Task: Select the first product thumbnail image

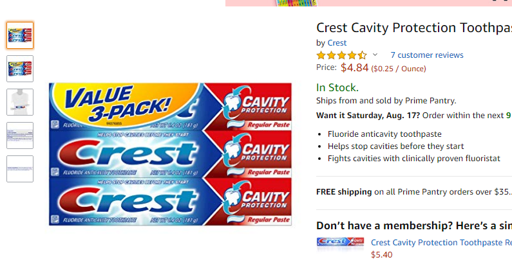Action: (x=20, y=35)
